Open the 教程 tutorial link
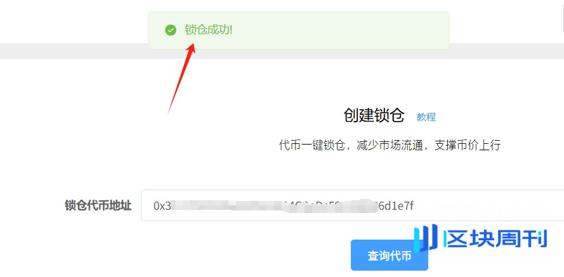Image resolution: width=564 pixels, height=277 pixels. (426, 117)
